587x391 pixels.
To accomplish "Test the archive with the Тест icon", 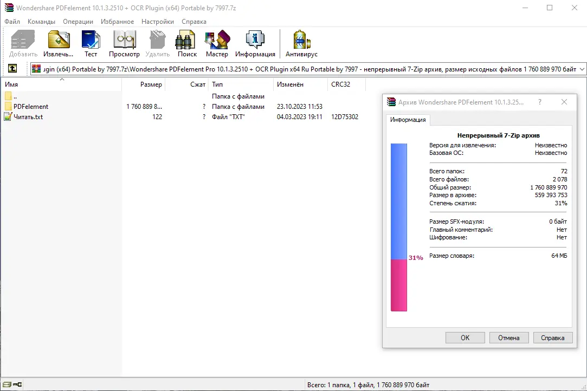I will coord(91,43).
